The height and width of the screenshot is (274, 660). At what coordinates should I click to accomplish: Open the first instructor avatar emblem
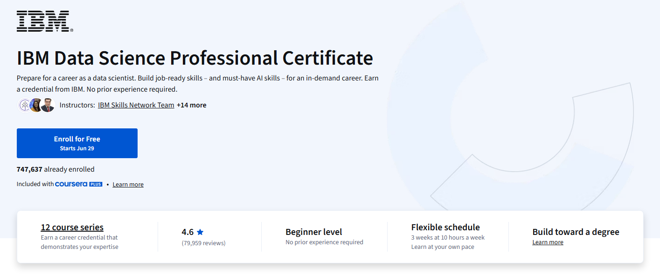[24, 105]
